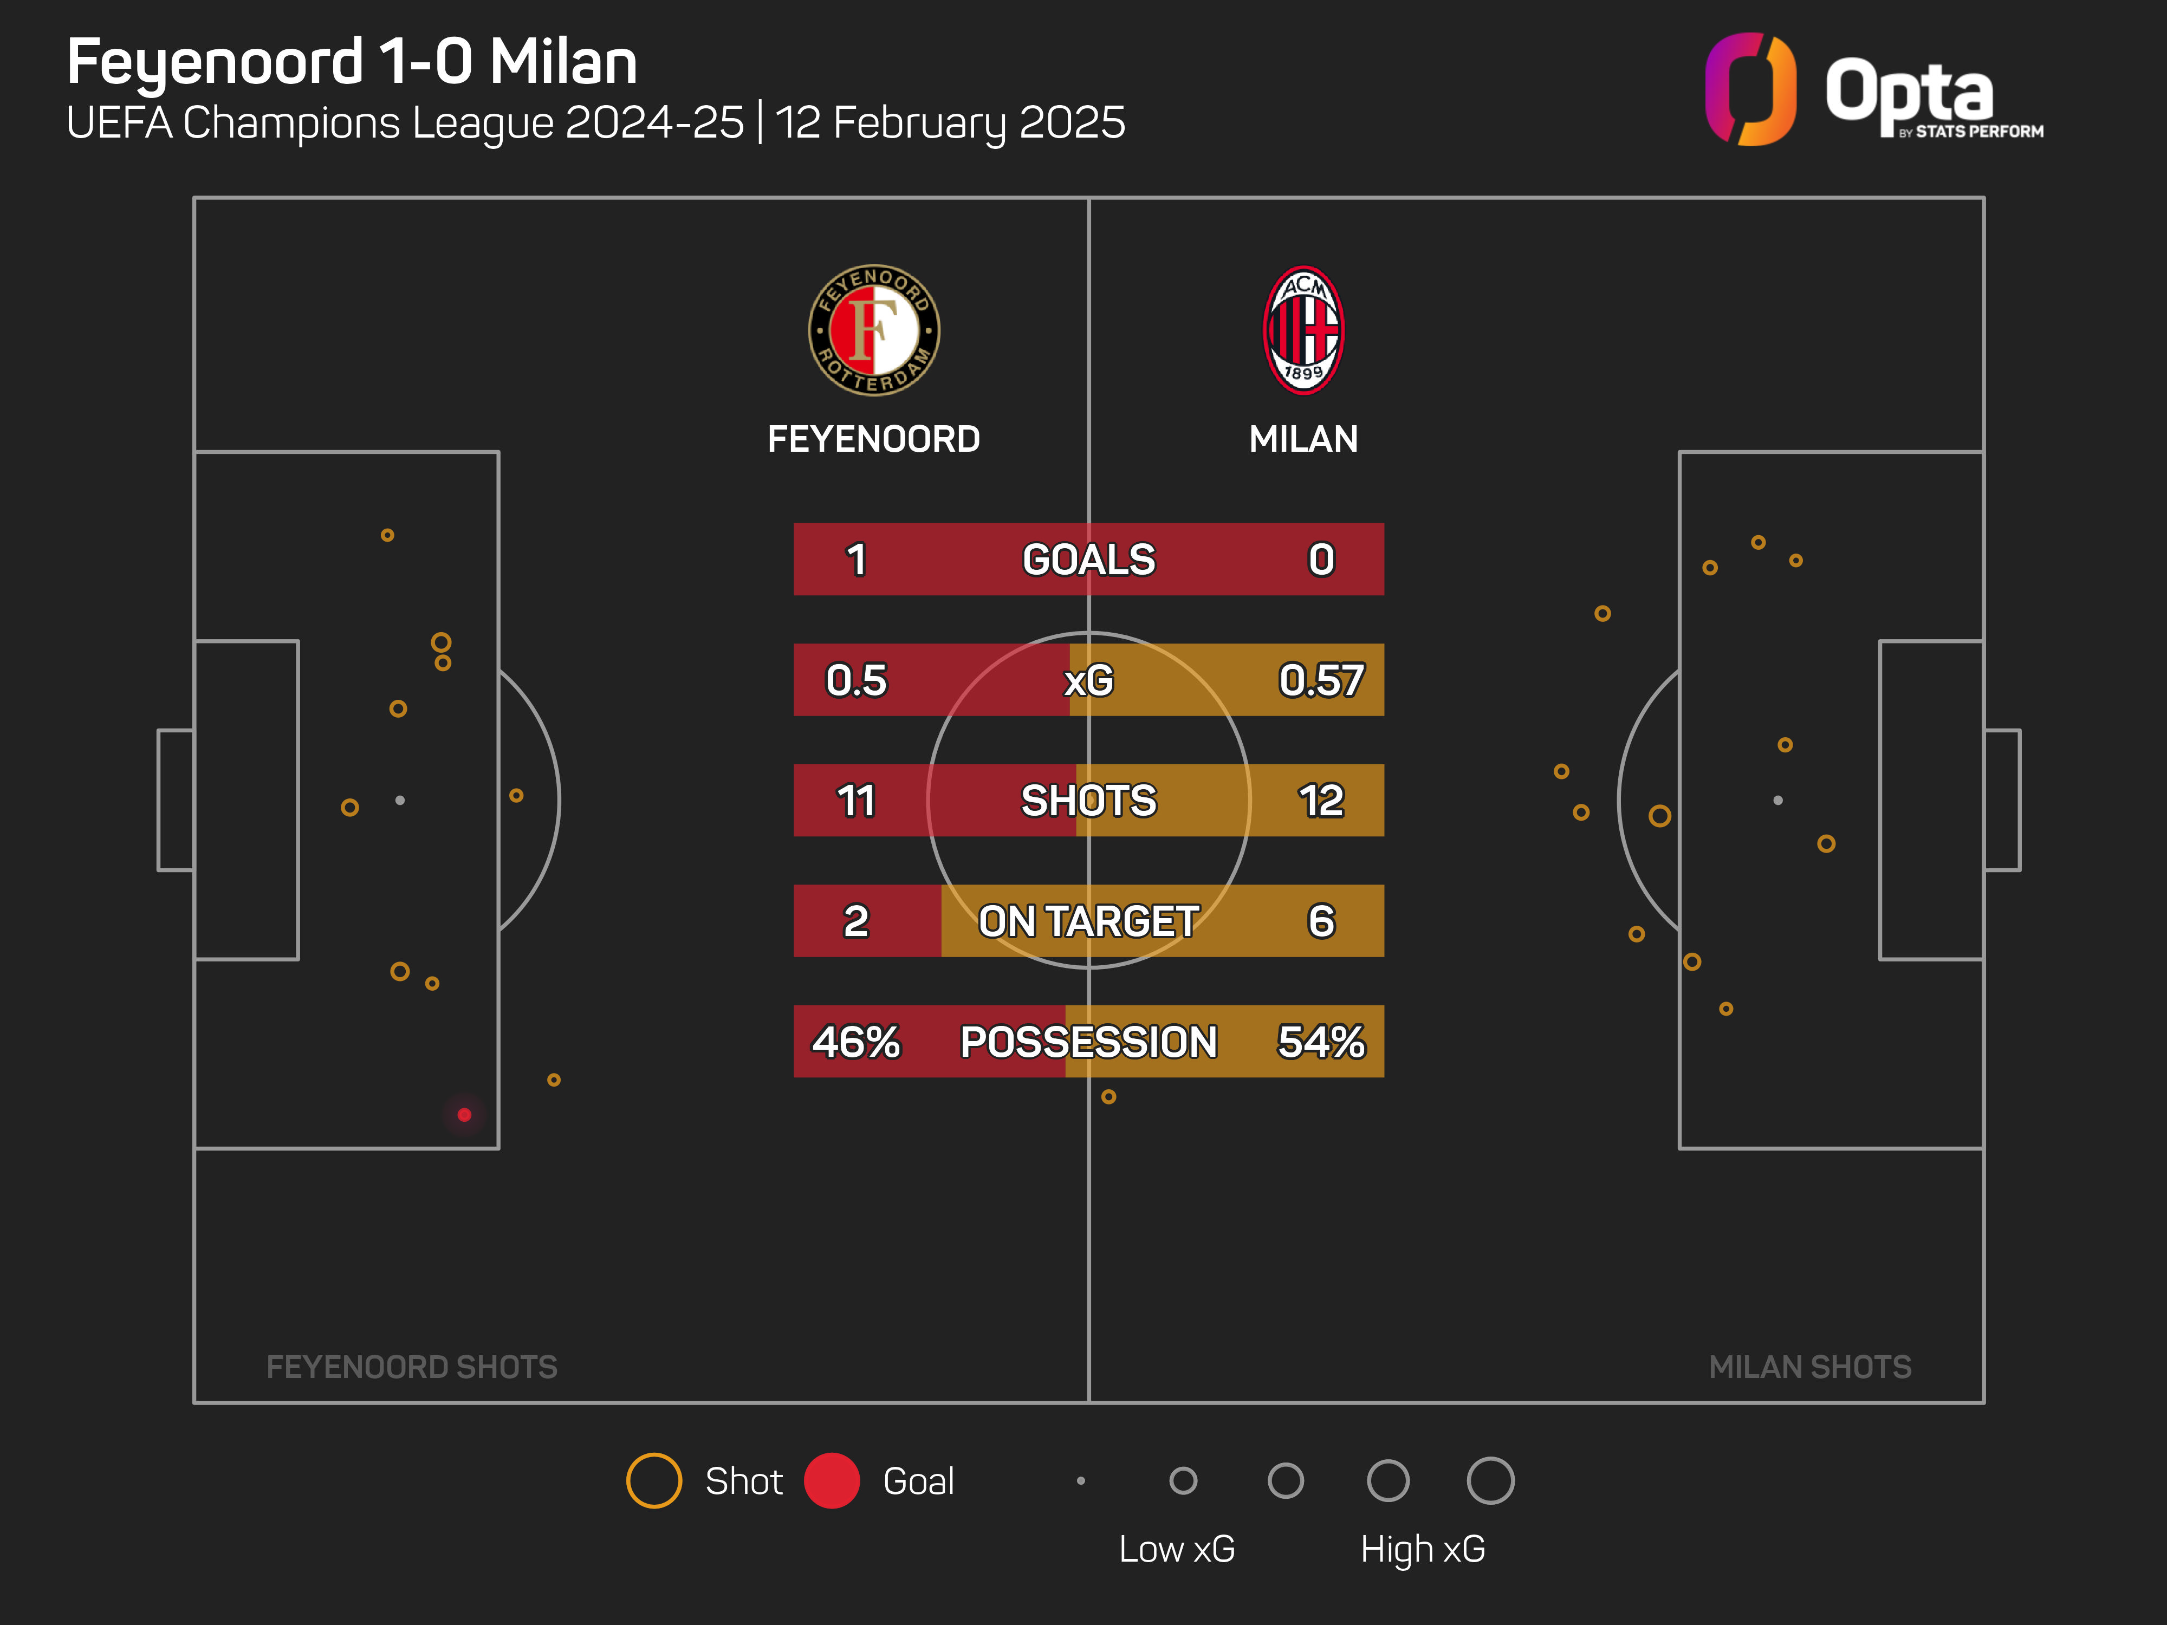Screen dimensions: 2167x1625
Task: Click the orange Shot legend circle
Action: pos(653,1480)
